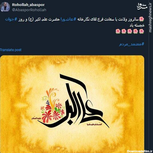
Task: Open Rohollah_abaspor's profile avatar
Action: point(5,7)
